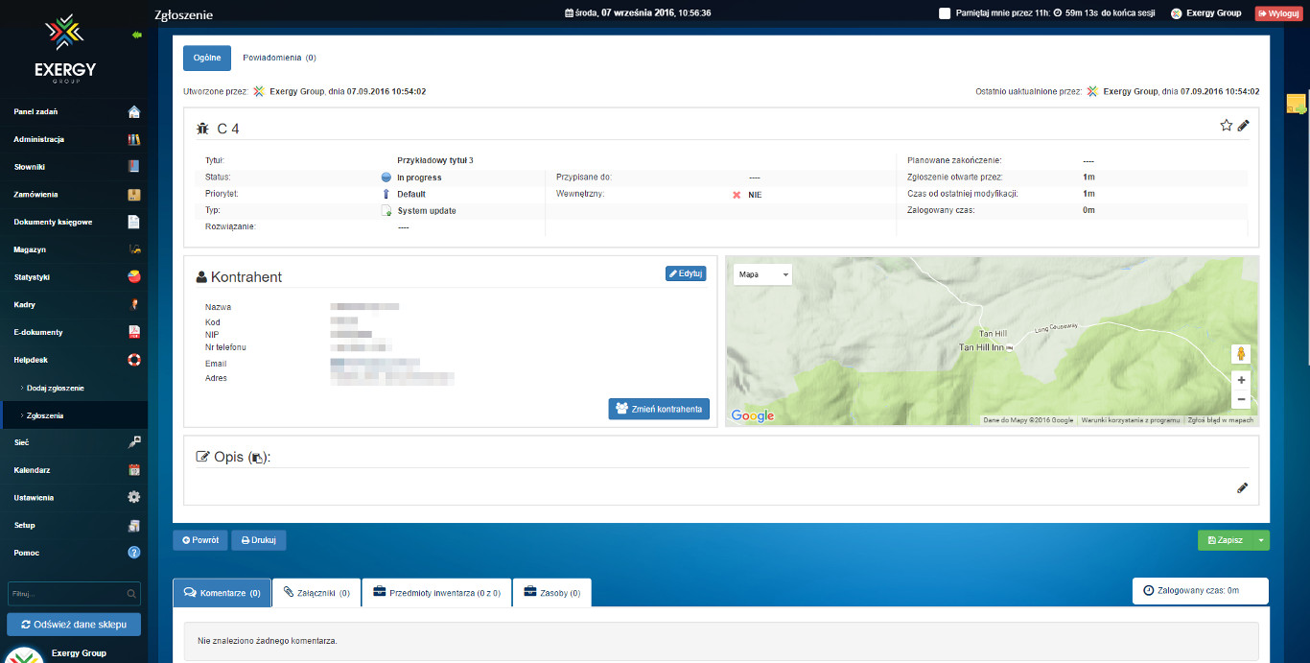Click Dokumenty księgowe document icon
The height and width of the screenshot is (663, 1310).
(x=134, y=222)
